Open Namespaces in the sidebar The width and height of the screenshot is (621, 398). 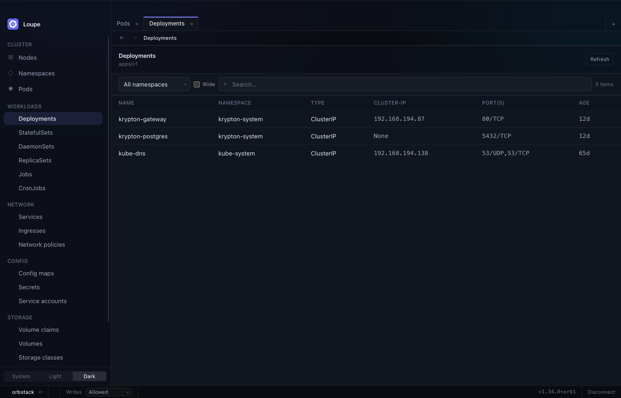[53, 73]
